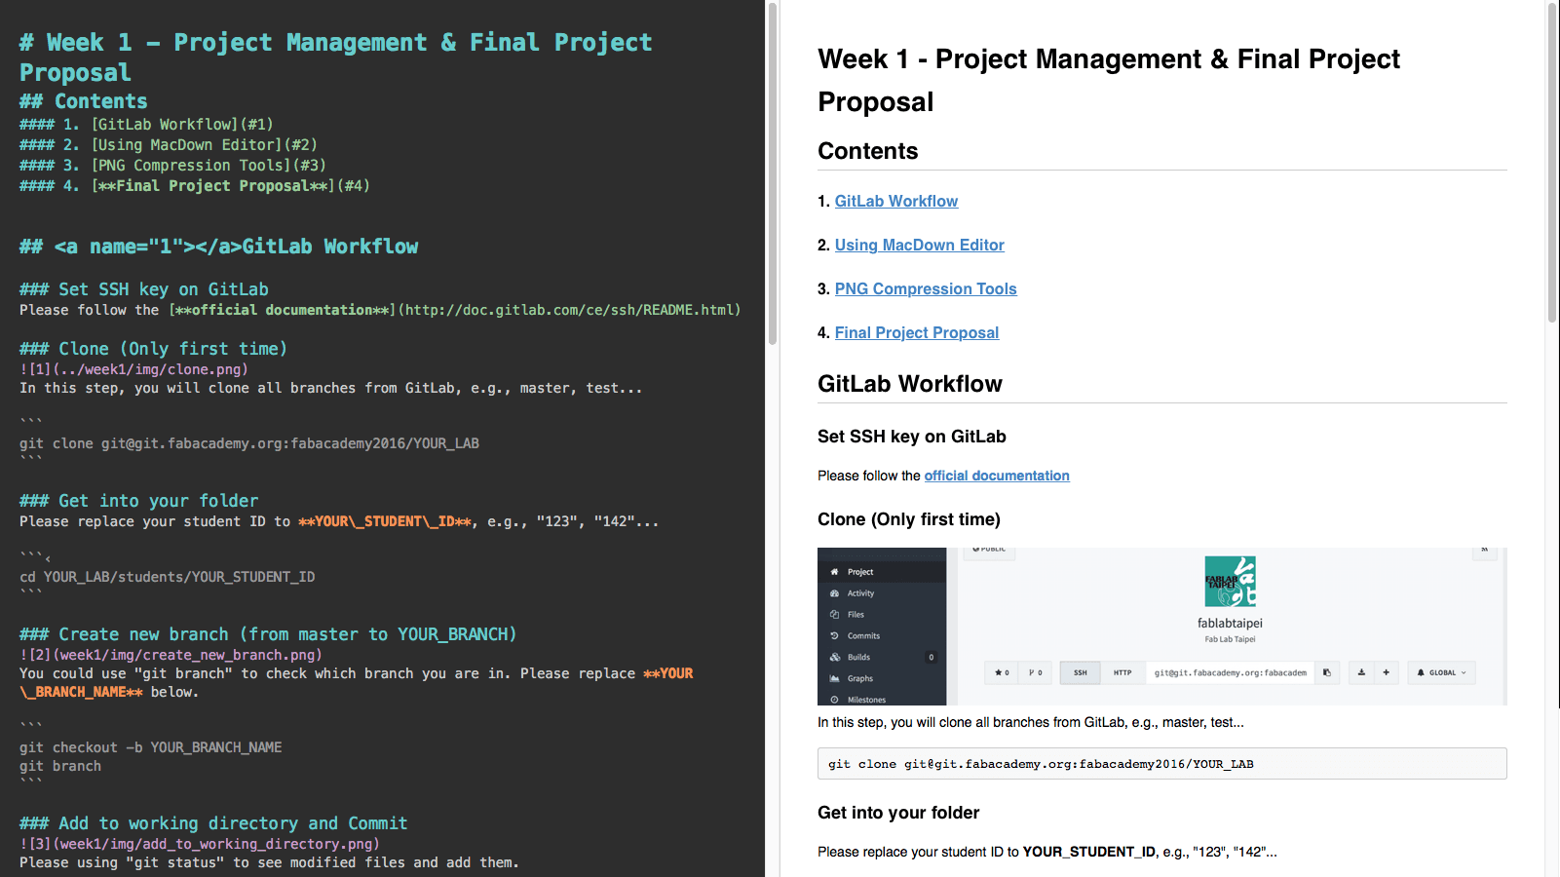Click the star icon in the clone screenshot
Image resolution: width=1560 pixels, height=877 pixels.
pos(999,672)
